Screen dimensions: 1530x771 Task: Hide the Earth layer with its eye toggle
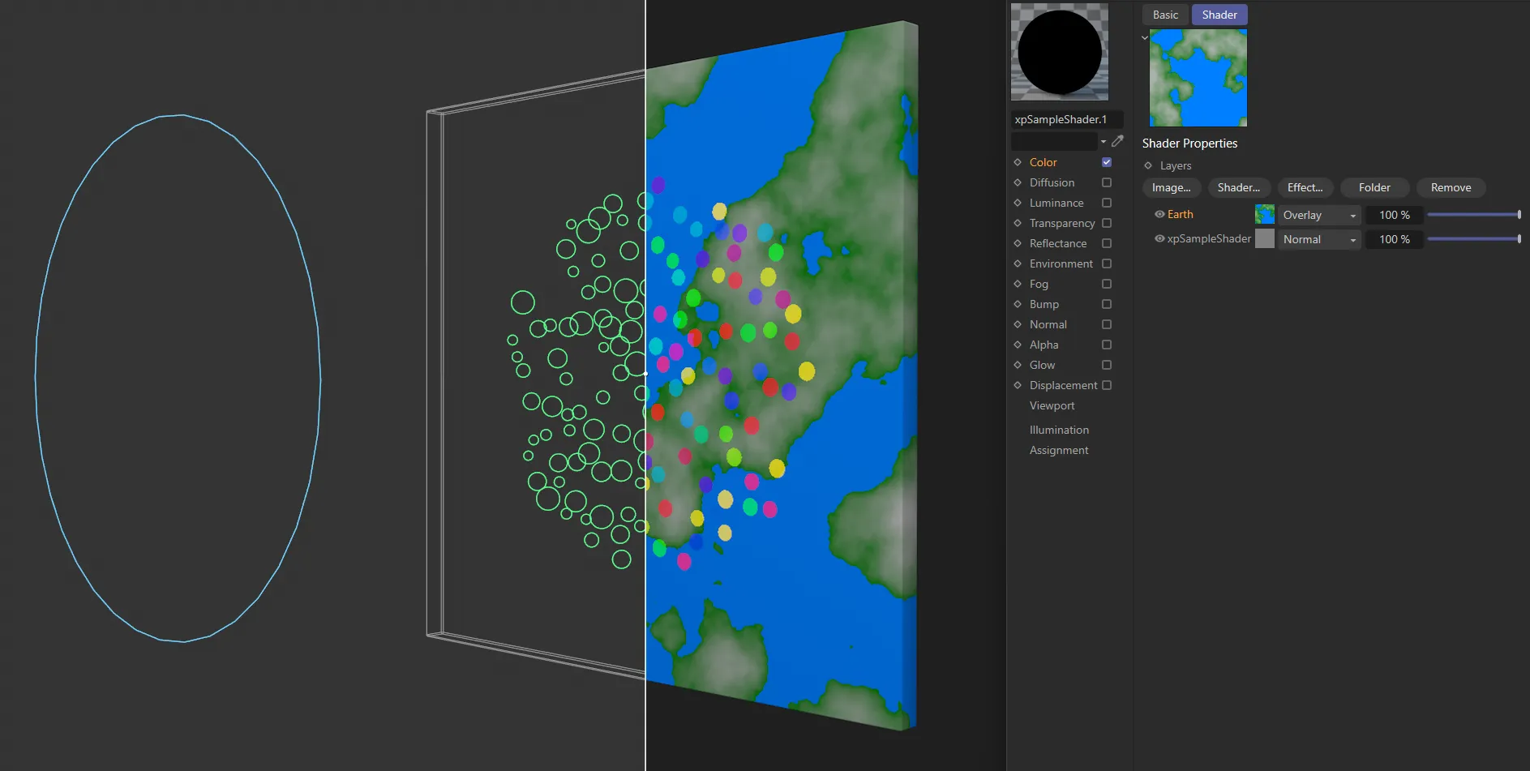pos(1159,214)
